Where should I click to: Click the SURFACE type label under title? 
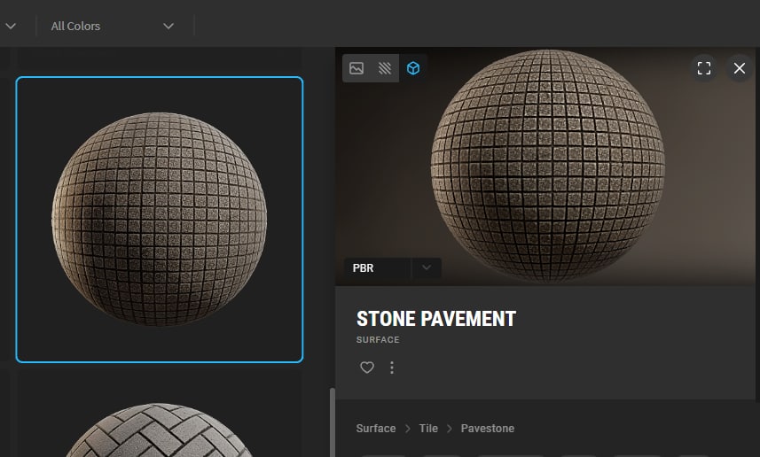(378, 340)
